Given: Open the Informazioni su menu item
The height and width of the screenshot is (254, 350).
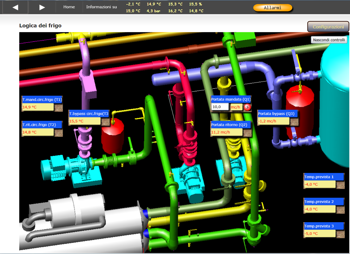Looking at the screenshot, I should [x=102, y=7].
